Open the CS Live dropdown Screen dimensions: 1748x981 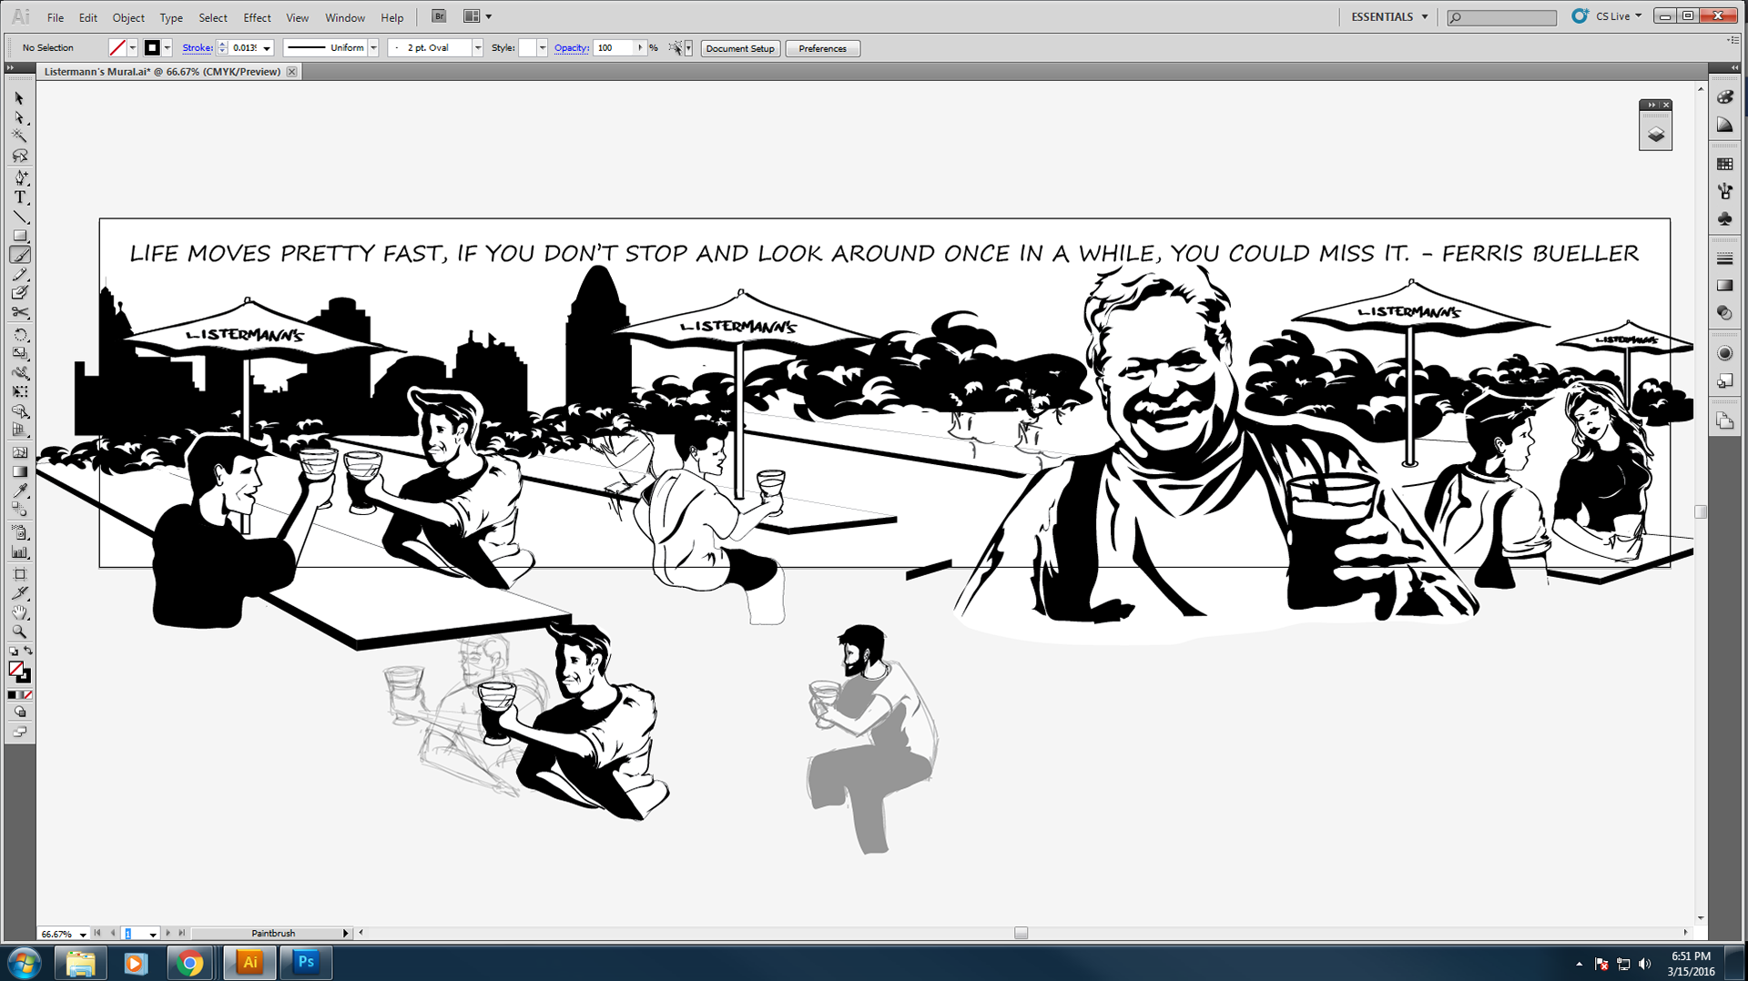tap(1620, 16)
